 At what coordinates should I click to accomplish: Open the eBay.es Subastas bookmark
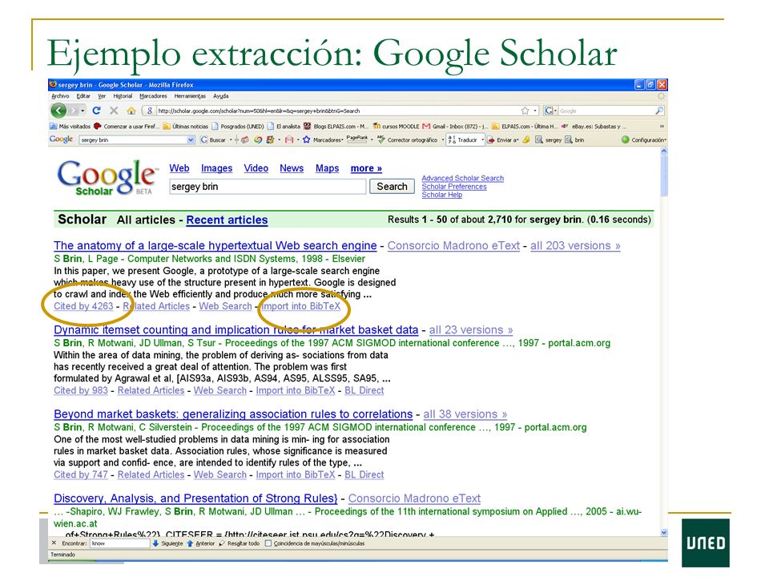click(594, 126)
